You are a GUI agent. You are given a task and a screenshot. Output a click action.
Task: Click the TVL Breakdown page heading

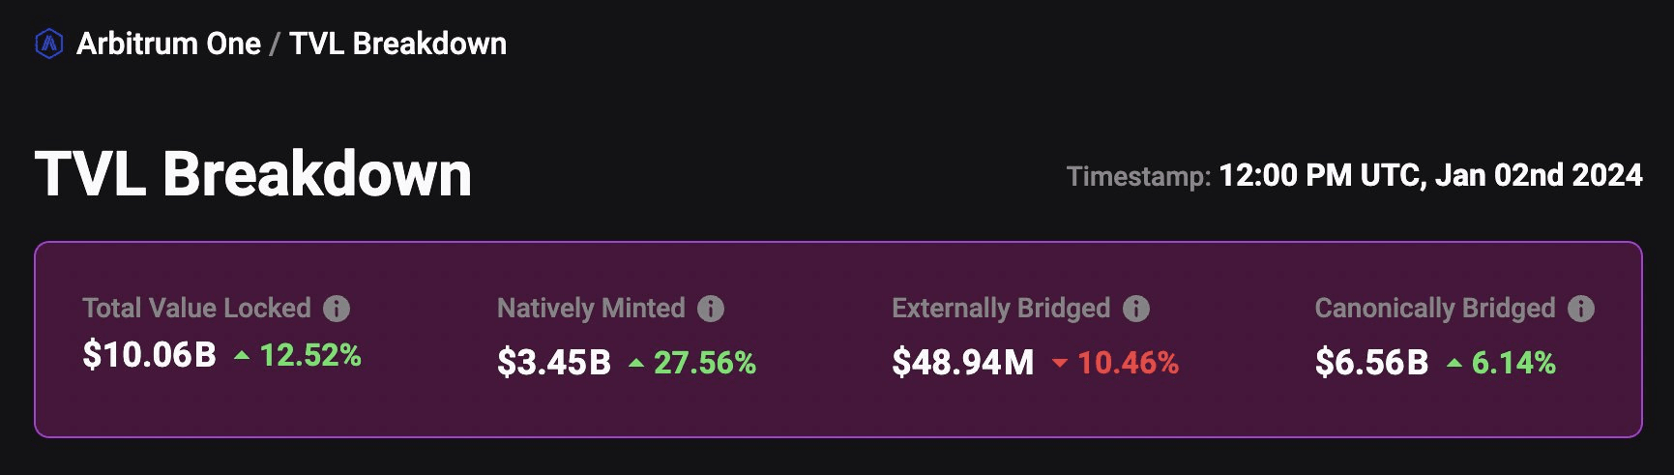[253, 174]
